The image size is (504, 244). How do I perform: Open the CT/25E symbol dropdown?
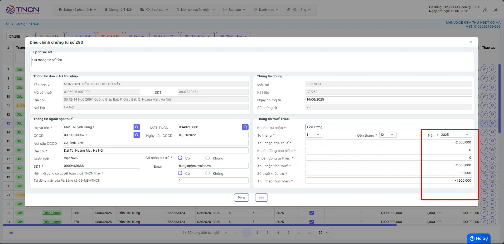[x=19, y=36]
